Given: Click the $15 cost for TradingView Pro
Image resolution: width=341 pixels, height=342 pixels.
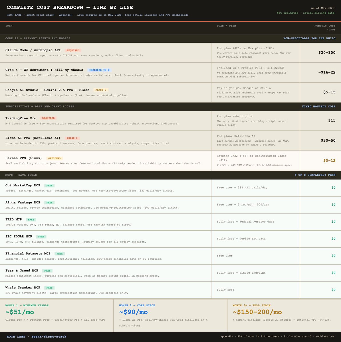Looking at the screenshot, I should [332, 120].
